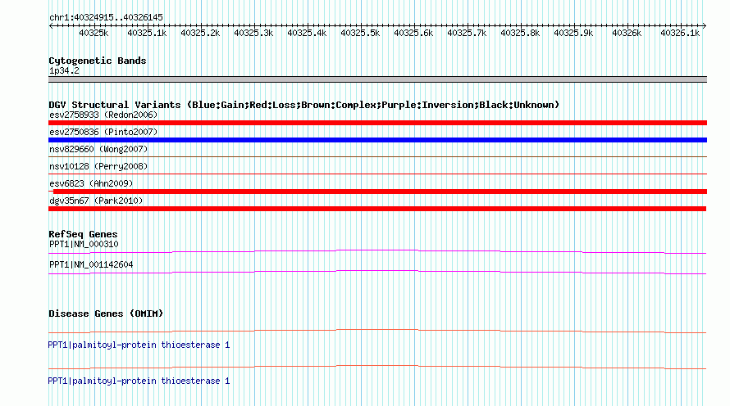Open lower PPT1|palmitoyl-protein thioesterase 1 link

[139, 381]
